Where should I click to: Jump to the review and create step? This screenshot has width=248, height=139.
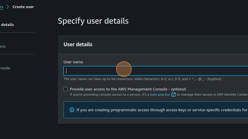coord(5,68)
